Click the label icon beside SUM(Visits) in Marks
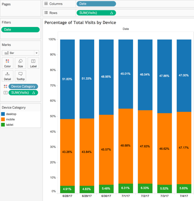194x201 pixels. coord(5,93)
